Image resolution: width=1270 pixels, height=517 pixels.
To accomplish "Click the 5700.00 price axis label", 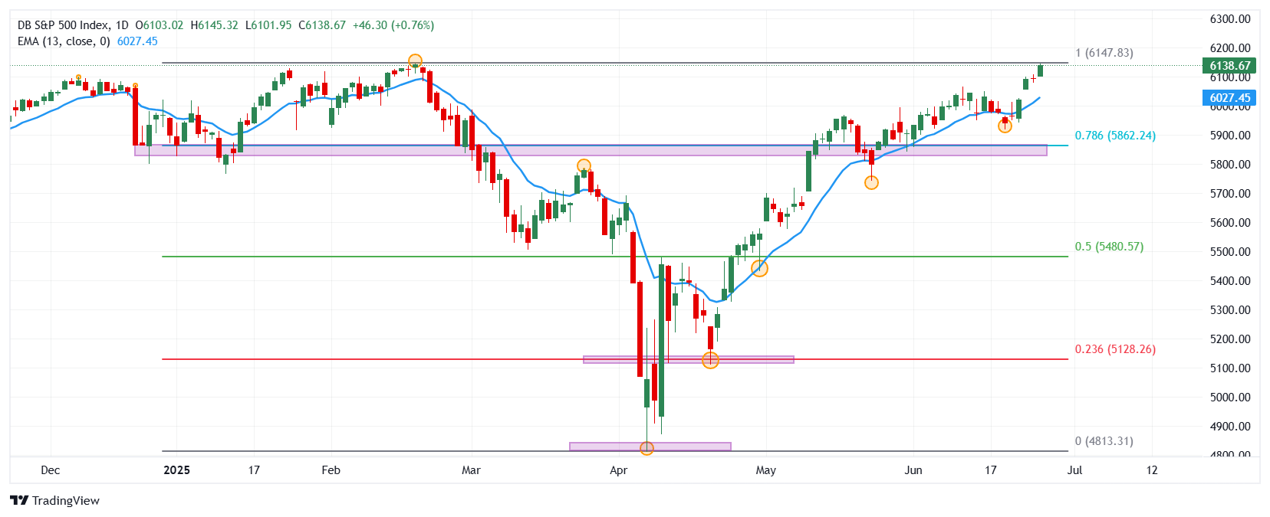I will (x=1230, y=194).
